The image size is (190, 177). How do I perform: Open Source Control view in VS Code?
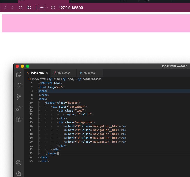point(19,97)
